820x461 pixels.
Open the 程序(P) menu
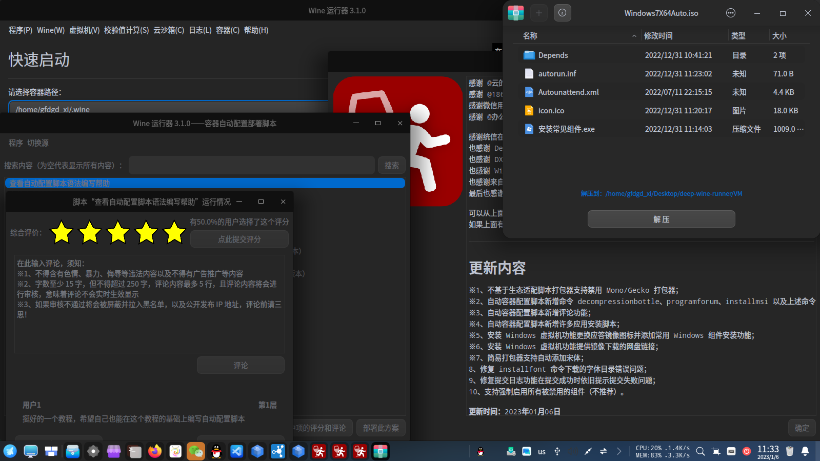click(x=21, y=30)
